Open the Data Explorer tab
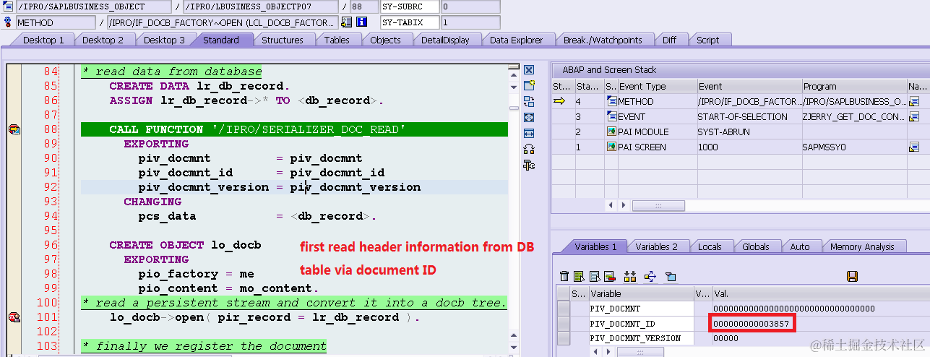This screenshot has width=930, height=357. tap(516, 40)
